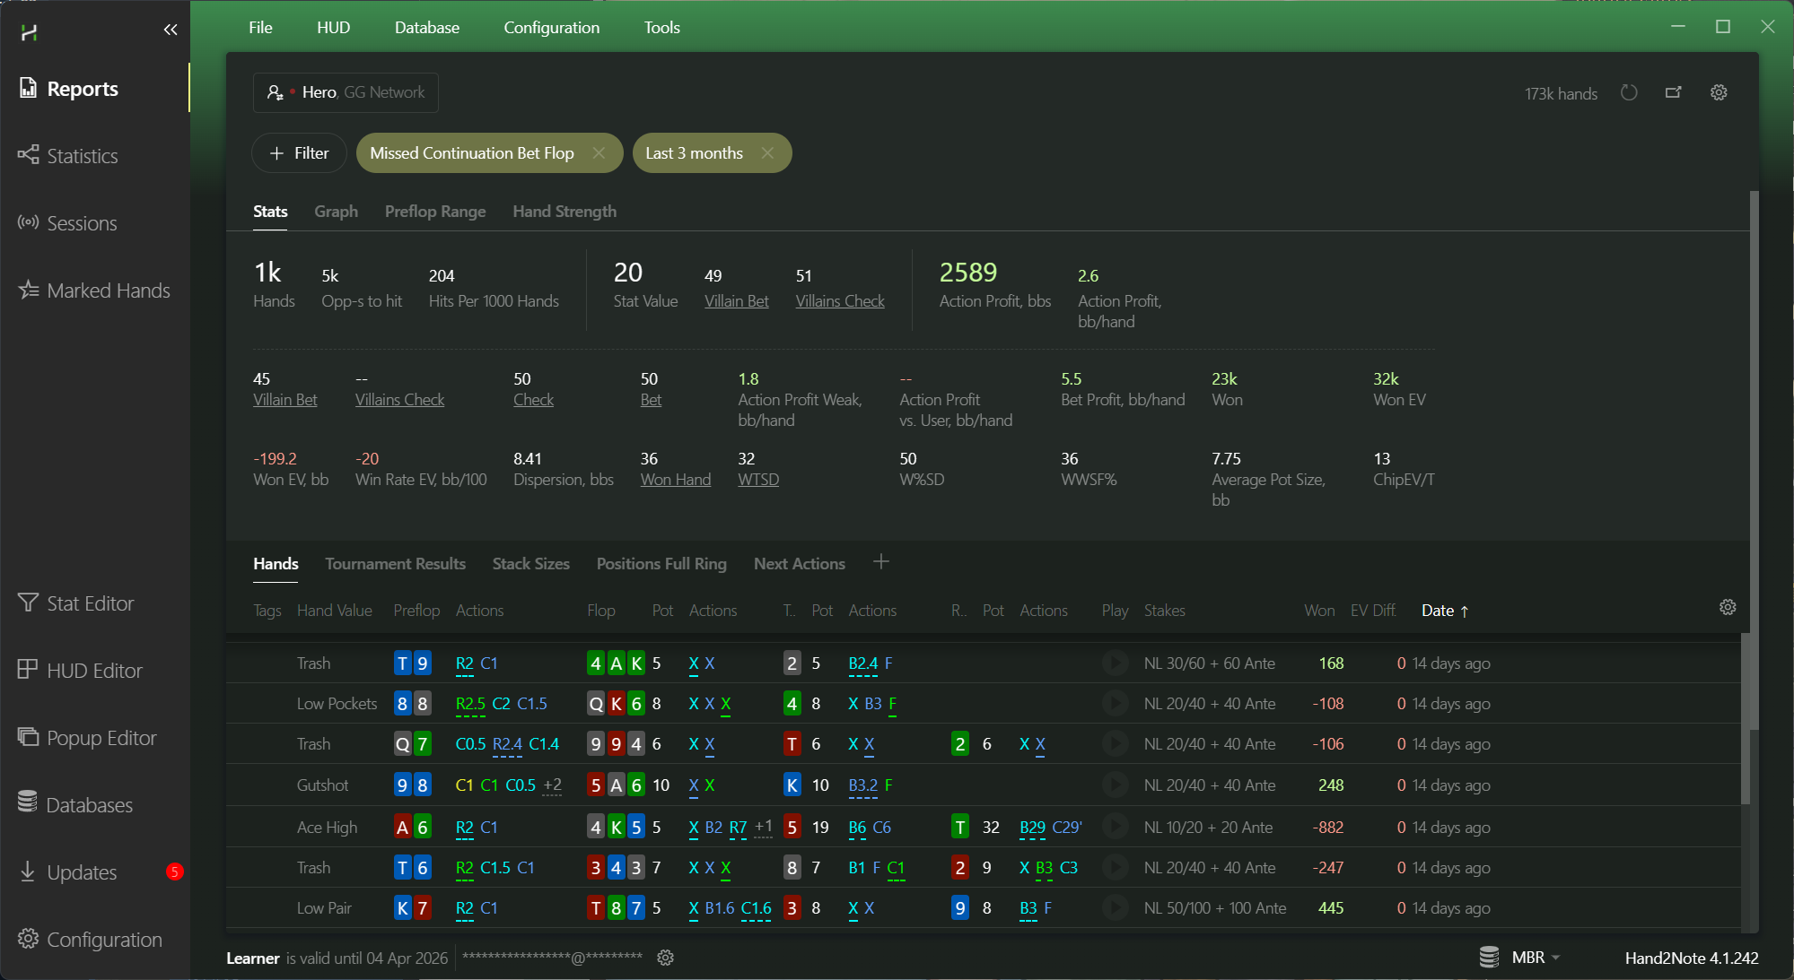1794x980 pixels.
Task: Click the refresh hands icon
Action: 1629,92
